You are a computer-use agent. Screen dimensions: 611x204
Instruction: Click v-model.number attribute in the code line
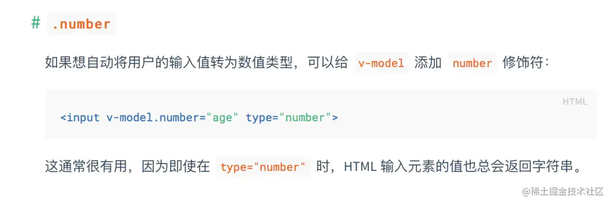tap(153, 118)
